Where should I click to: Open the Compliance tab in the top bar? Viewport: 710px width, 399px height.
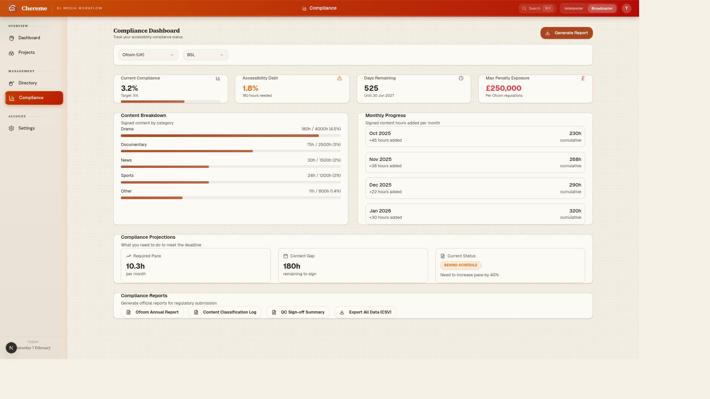[319, 8]
